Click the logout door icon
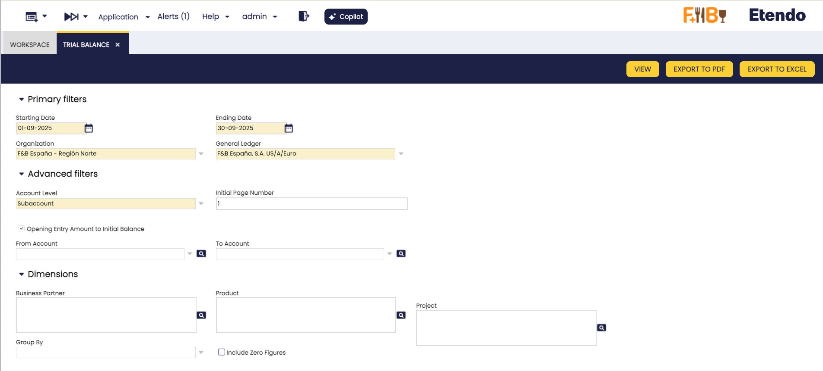This screenshot has height=371, width=823. (x=304, y=16)
